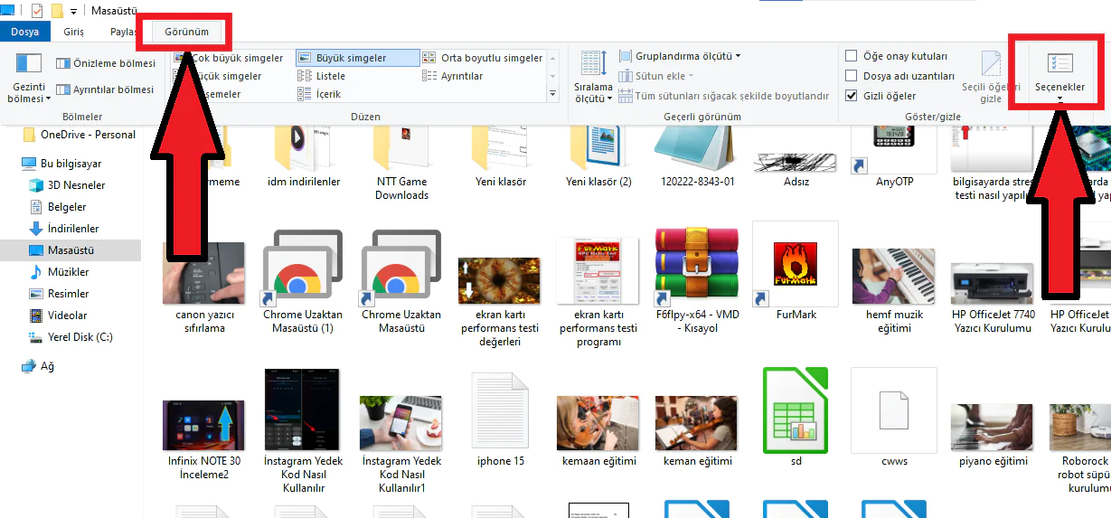Open the quick access toolbar dropdown arrow

click(74, 11)
